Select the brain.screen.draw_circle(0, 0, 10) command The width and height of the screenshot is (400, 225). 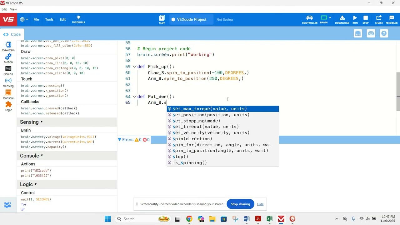pos(53,73)
